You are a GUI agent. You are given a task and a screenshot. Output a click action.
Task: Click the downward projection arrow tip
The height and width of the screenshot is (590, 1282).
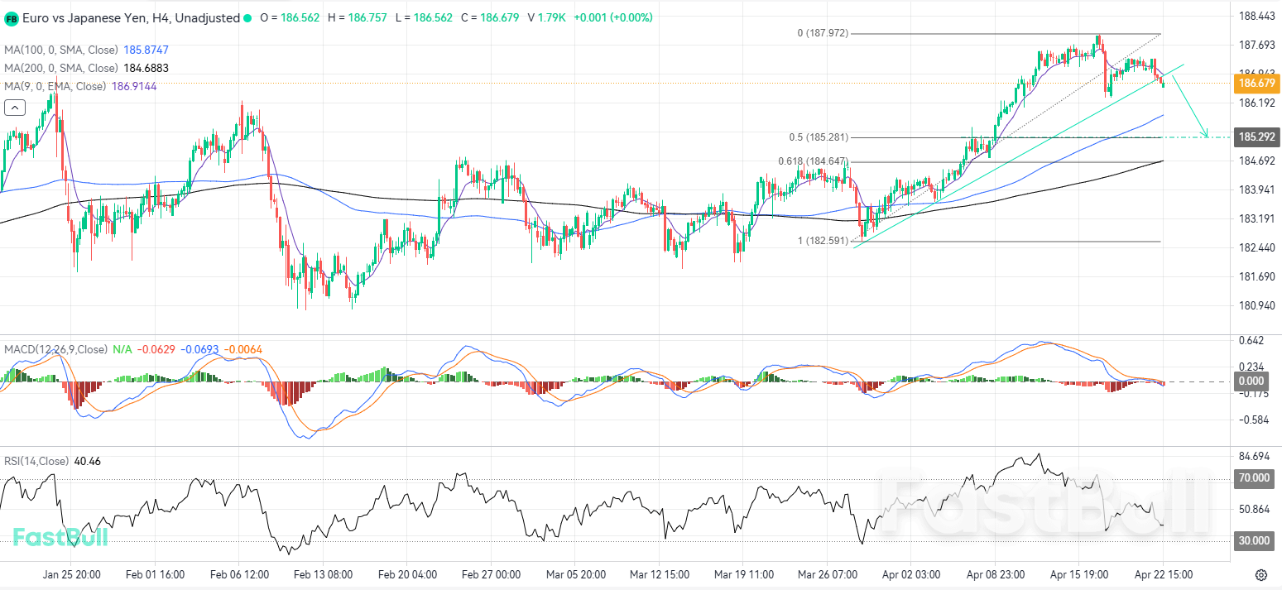1207,136
